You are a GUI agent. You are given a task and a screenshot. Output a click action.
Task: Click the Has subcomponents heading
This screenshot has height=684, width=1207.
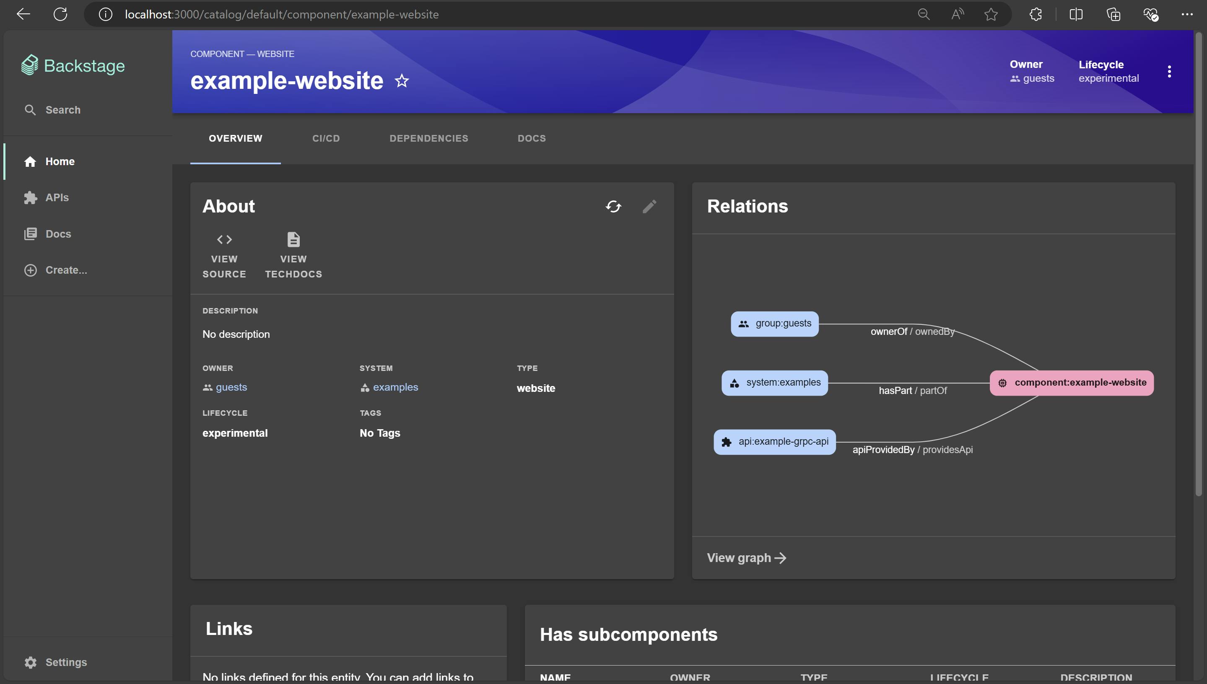[628, 635]
